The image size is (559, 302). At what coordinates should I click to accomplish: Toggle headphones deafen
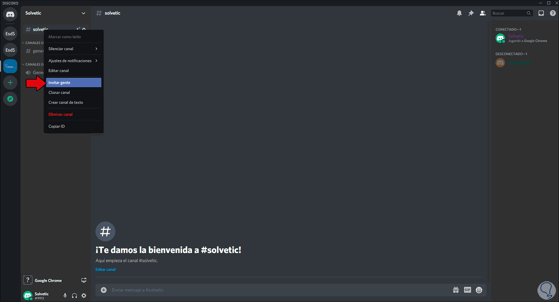pos(75,296)
